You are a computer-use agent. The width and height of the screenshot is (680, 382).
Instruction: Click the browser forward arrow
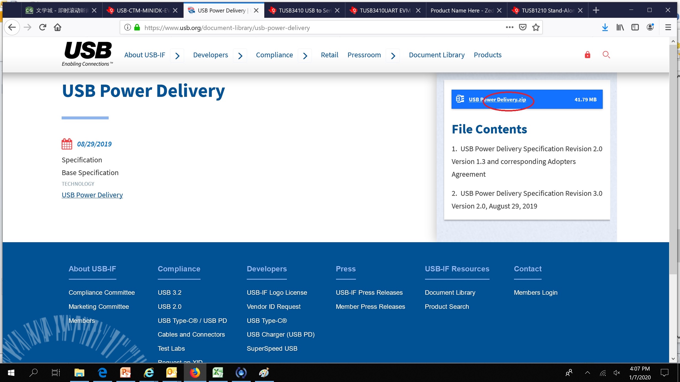27,27
